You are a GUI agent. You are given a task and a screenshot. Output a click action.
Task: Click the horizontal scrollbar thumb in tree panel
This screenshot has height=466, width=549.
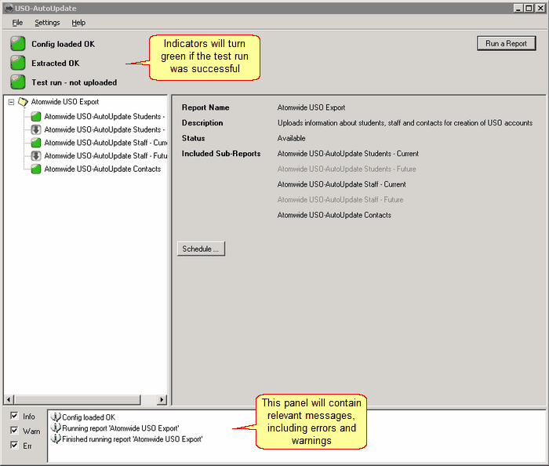[x=78, y=399]
